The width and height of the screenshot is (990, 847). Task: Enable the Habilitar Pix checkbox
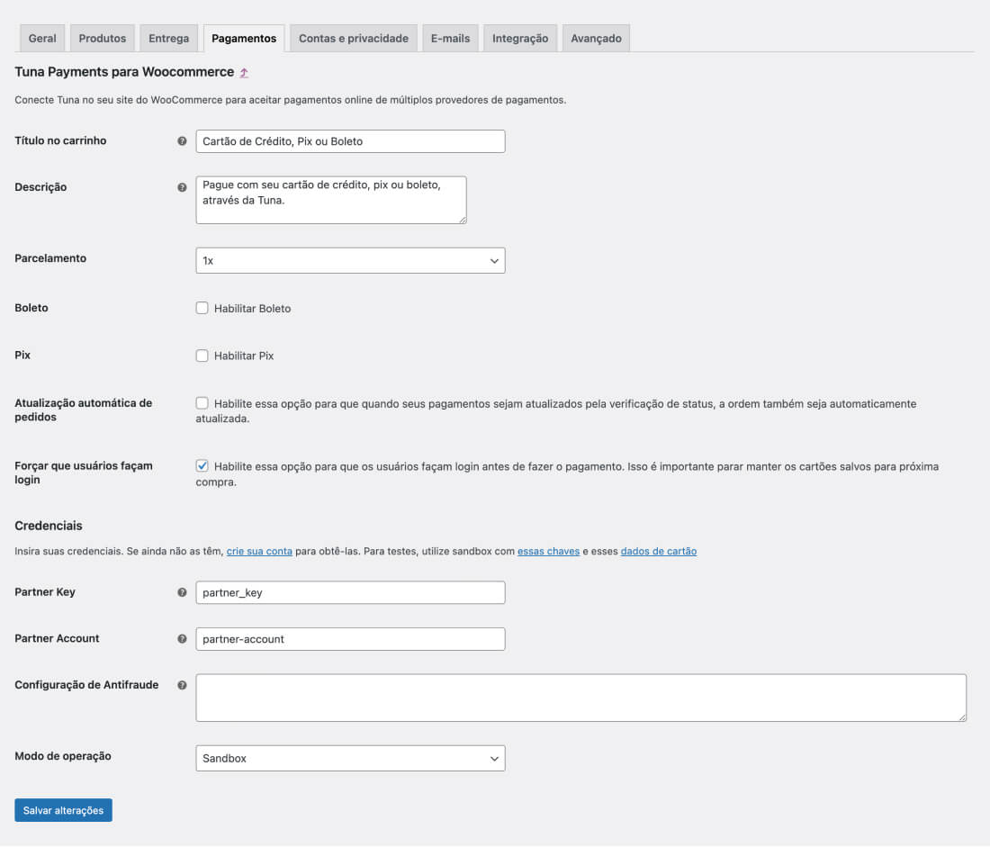[202, 356]
